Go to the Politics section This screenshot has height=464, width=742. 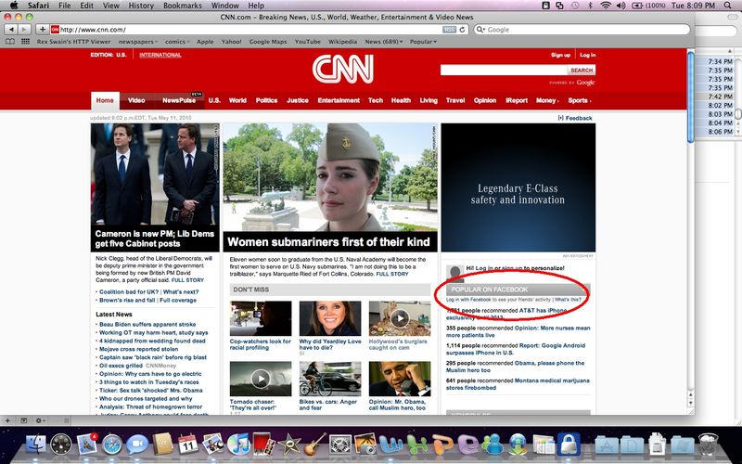(x=266, y=100)
